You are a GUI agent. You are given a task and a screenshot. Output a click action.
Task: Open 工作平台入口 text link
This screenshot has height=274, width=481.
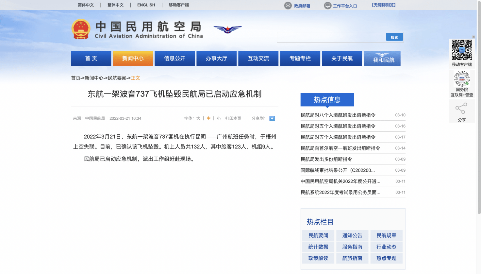pos(345,6)
